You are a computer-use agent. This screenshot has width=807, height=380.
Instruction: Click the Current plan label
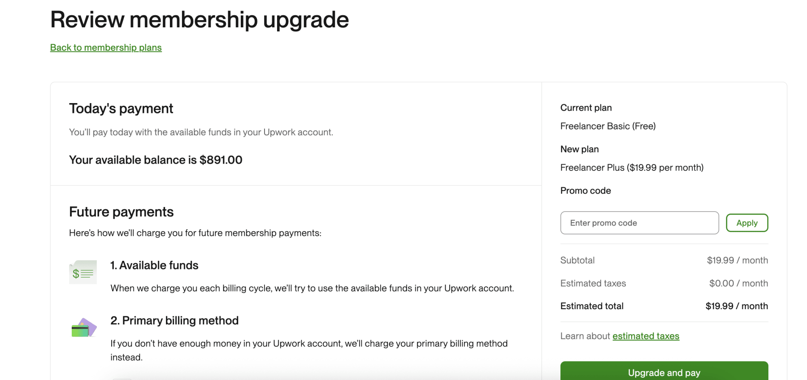586,108
